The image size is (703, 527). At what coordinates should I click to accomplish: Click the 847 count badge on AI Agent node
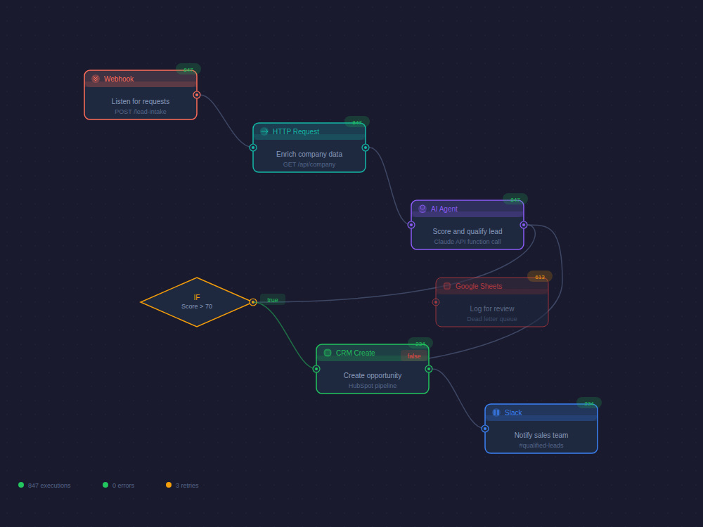(515, 200)
